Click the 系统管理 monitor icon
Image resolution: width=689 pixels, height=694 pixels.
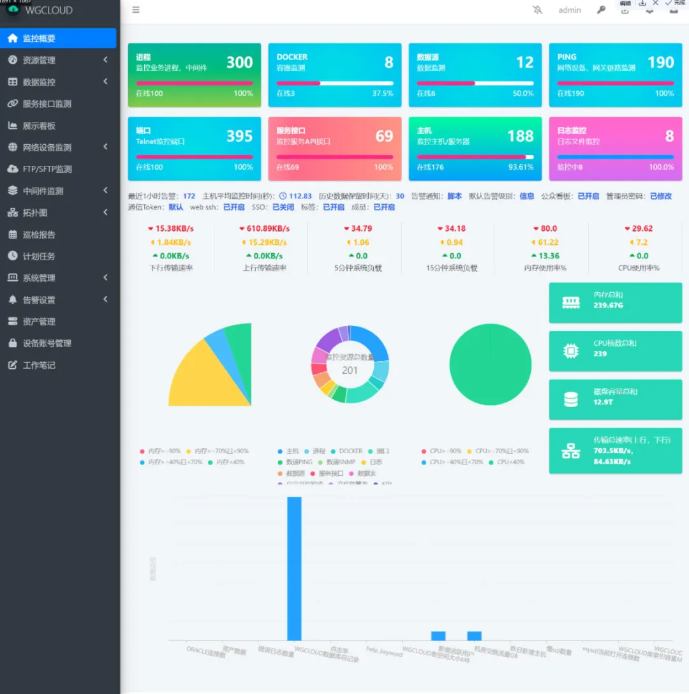[13, 277]
